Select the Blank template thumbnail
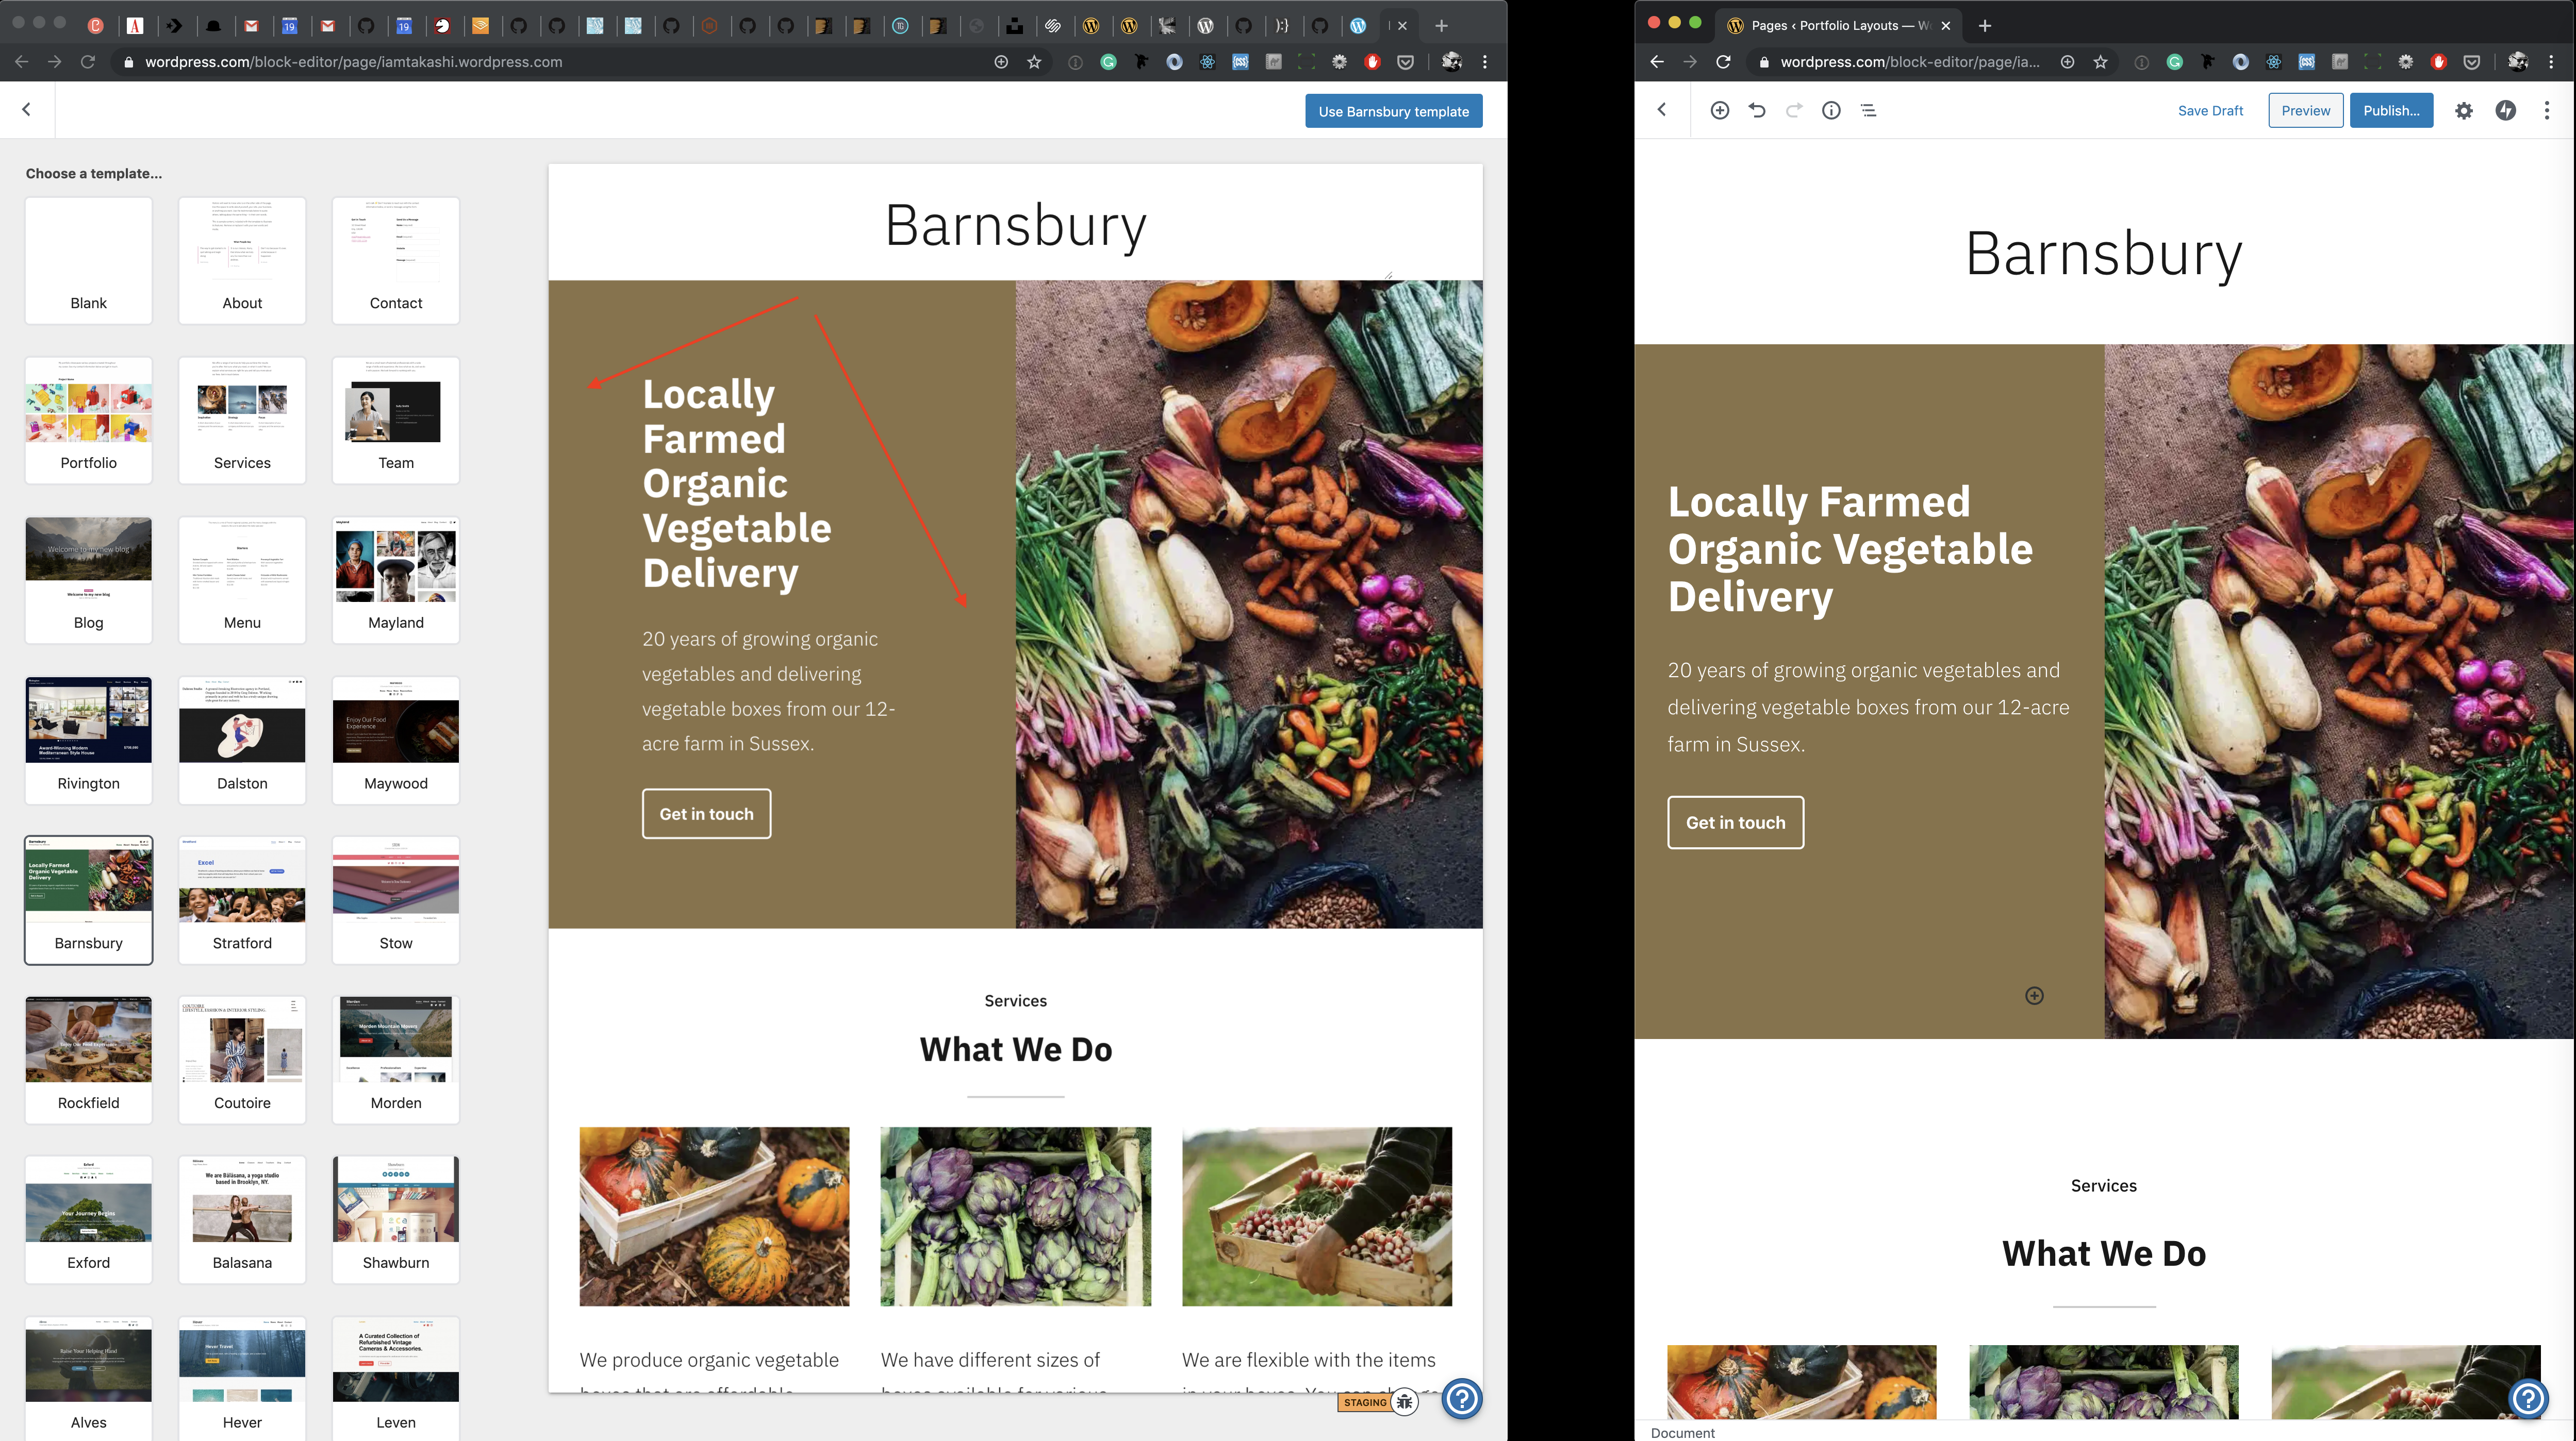The height and width of the screenshot is (1441, 2576). click(89, 260)
